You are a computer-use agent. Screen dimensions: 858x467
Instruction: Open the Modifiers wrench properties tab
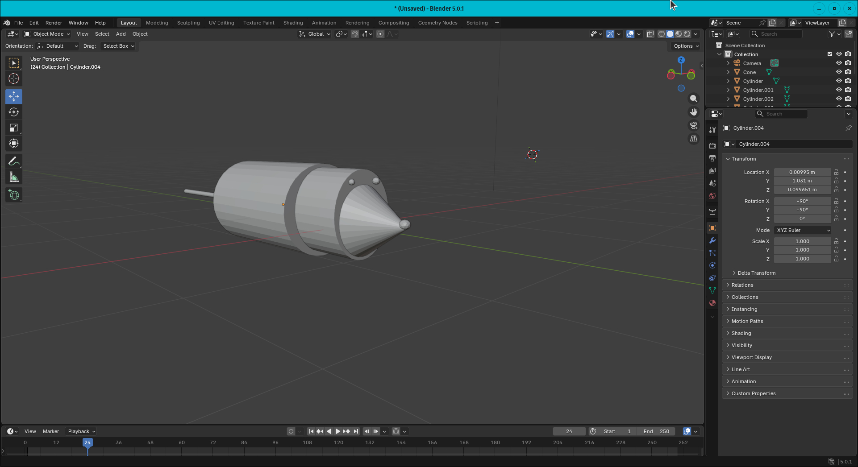[712, 240]
